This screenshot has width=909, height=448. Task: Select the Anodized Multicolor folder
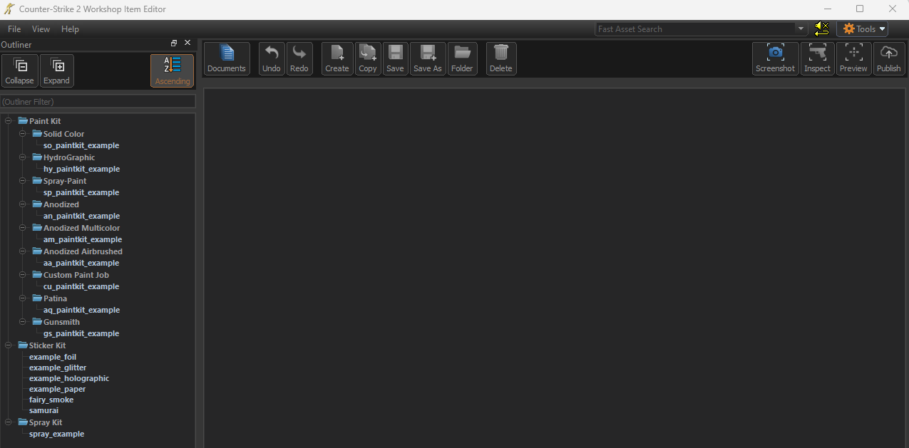click(81, 228)
